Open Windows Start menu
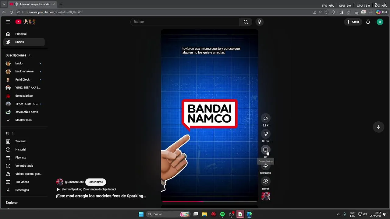Image resolution: width=390 pixels, height=219 pixels. click(141, 214)
